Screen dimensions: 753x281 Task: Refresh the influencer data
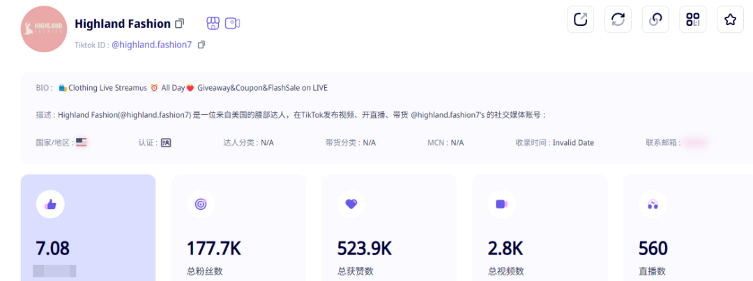point(618,20)
